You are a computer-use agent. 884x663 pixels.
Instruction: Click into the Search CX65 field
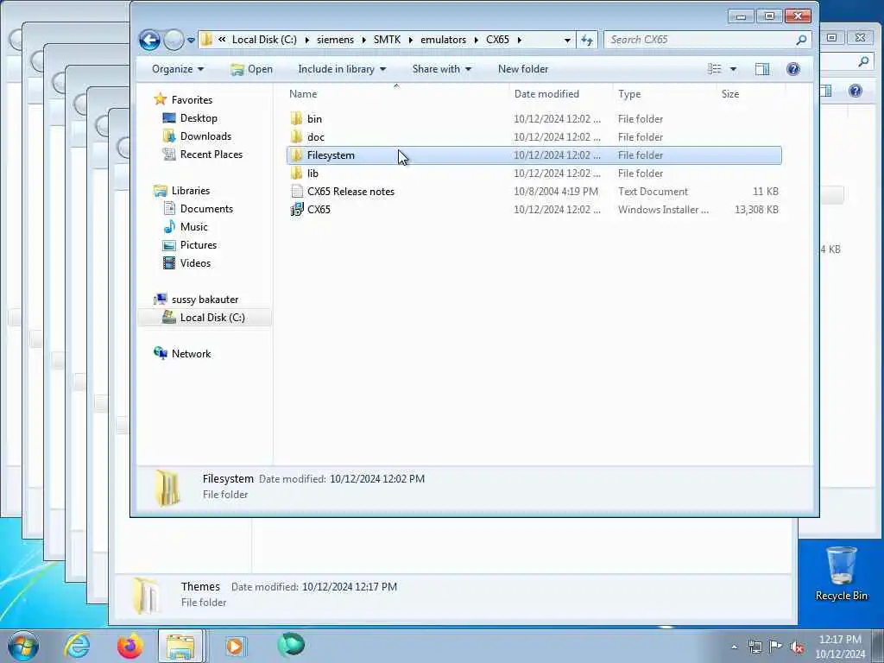(x=699, y=40)
